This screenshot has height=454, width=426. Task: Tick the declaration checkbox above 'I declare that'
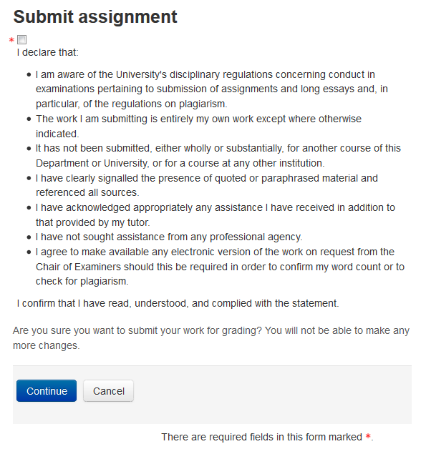(21, 39)
